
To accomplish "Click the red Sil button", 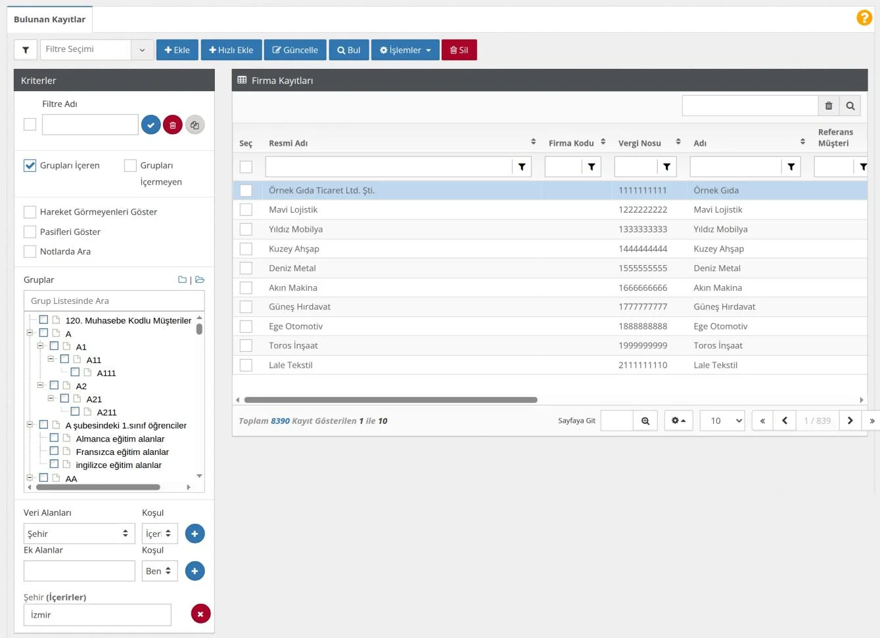I will coord(459,50).
